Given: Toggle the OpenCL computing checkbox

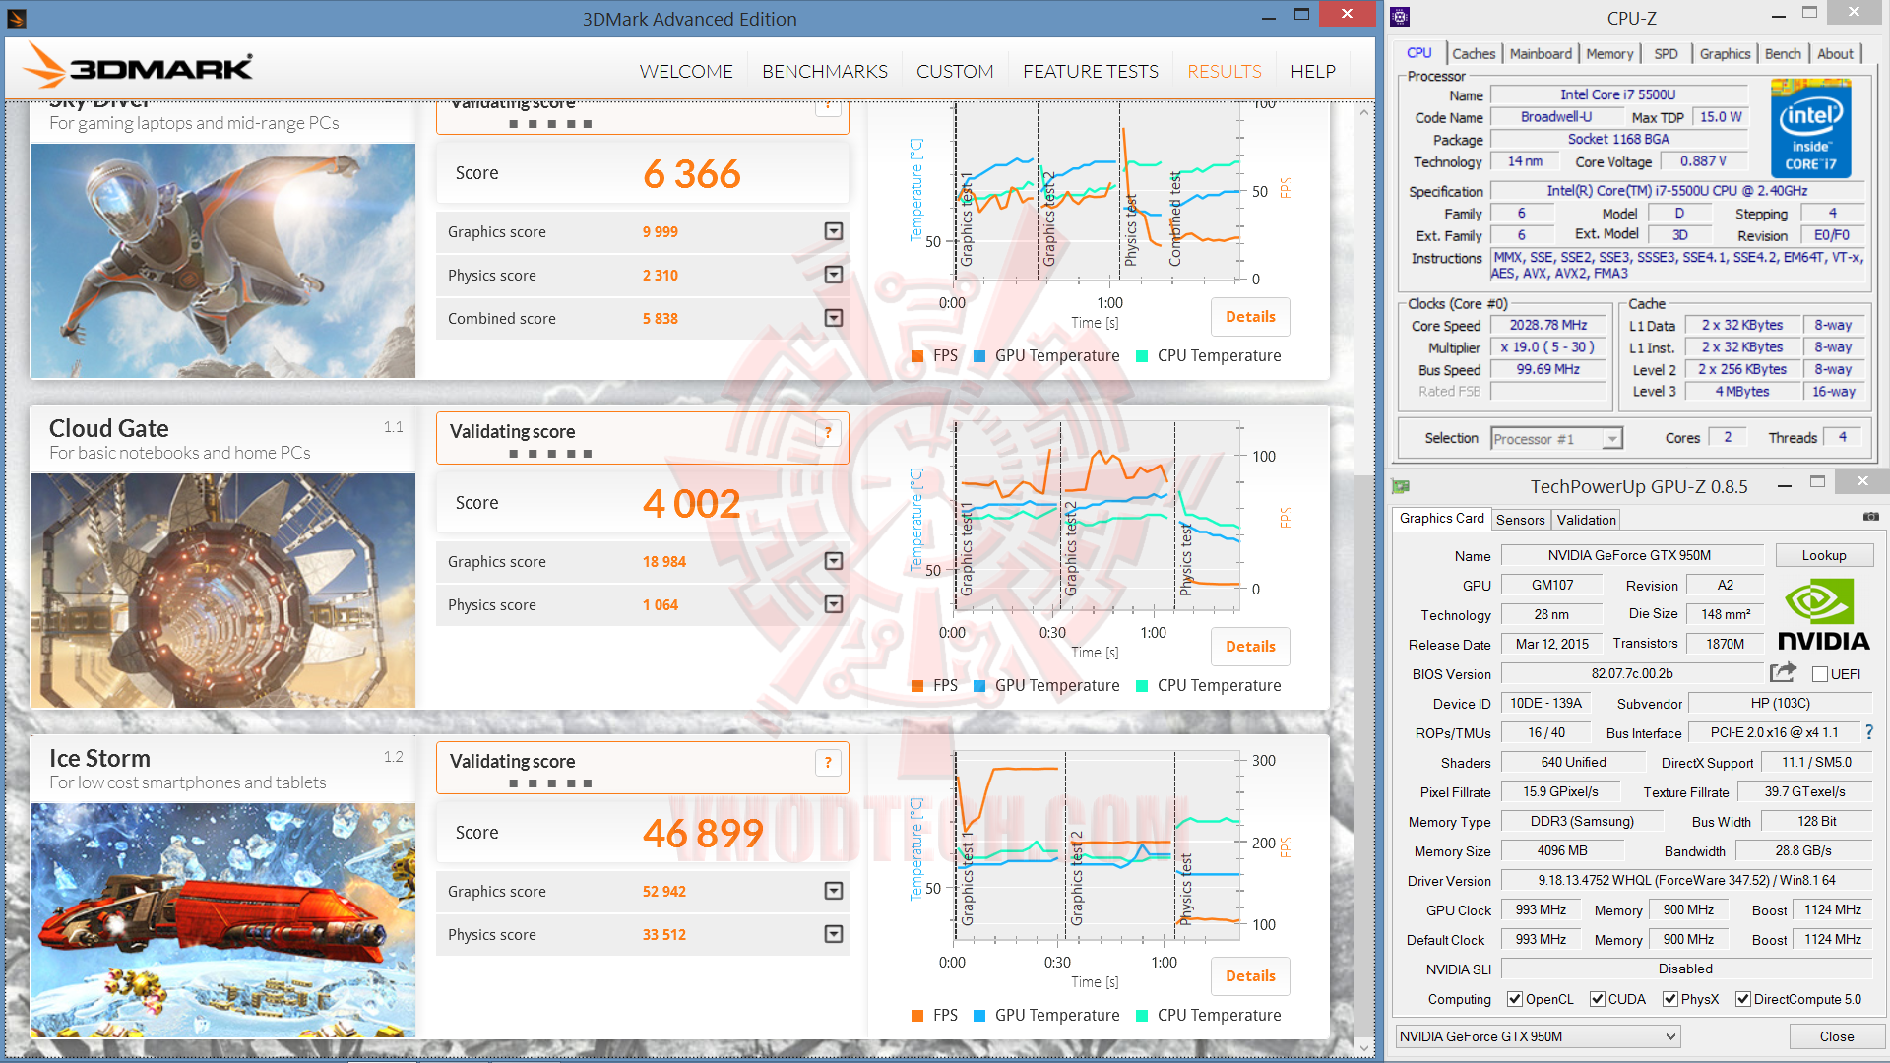Looking at the screenshot, I should pos(1515,999).
